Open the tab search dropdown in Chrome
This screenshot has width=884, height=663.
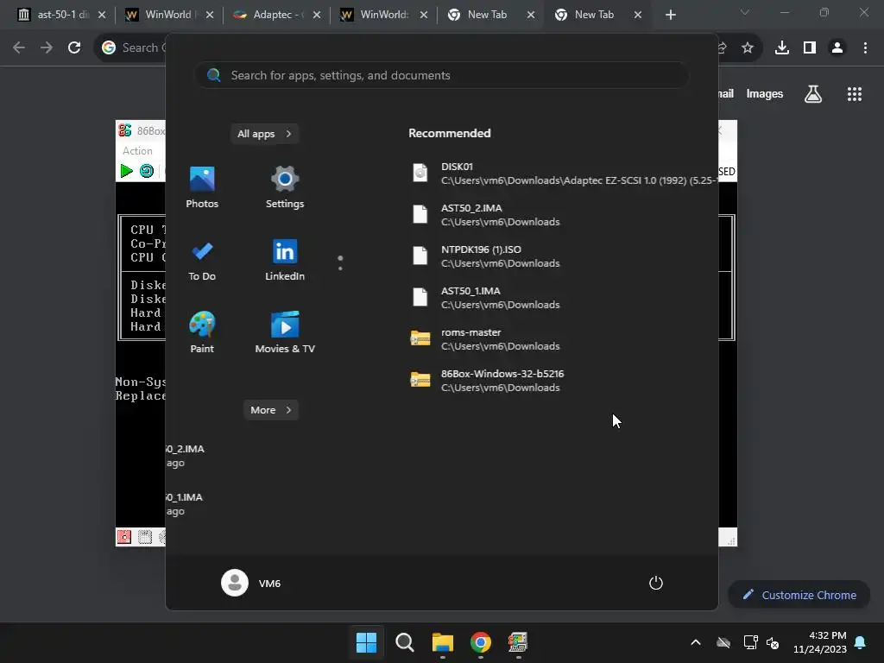click(745, 12)
